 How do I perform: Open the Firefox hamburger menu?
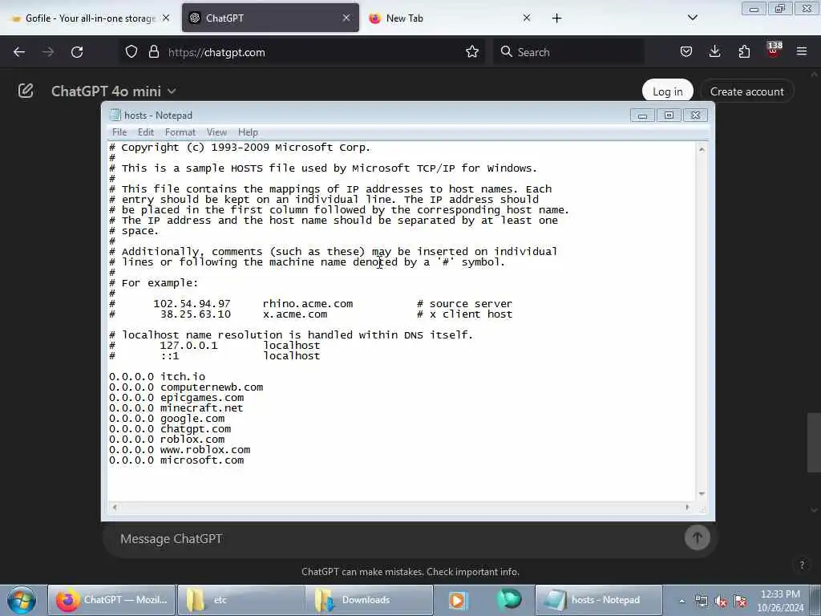coord(802,52)
